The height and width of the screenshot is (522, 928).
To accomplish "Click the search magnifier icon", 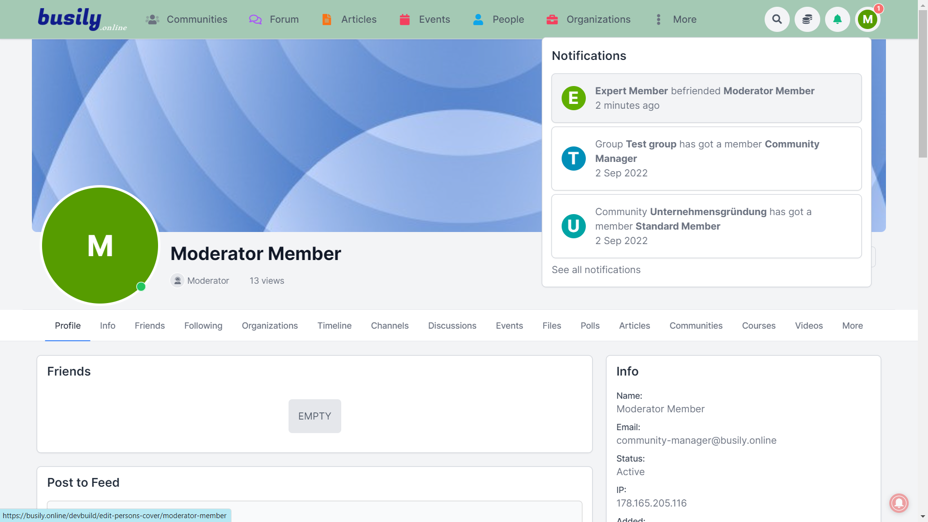I will tap(777, 19).
